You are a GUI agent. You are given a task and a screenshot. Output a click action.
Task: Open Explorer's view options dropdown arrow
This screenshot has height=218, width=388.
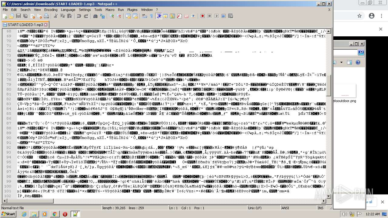click(341, 62)
